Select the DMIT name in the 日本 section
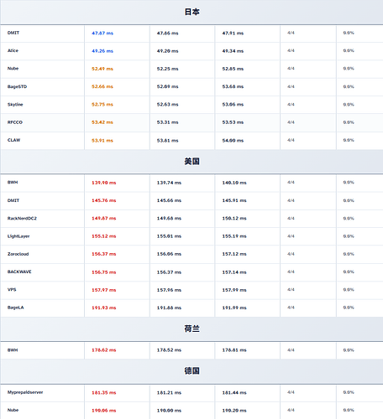 (x=13, y=33)
